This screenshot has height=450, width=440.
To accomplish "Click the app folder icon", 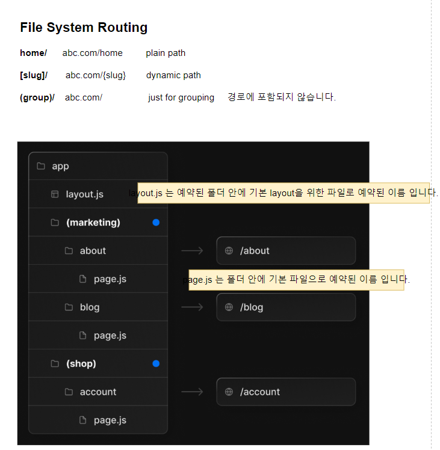I will pyautogui.click(x=41, y=166).
